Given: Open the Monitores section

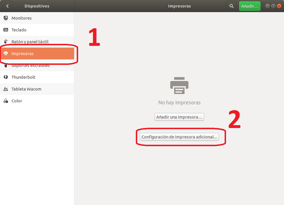Looking at the screenshot, I should point(37,18).
